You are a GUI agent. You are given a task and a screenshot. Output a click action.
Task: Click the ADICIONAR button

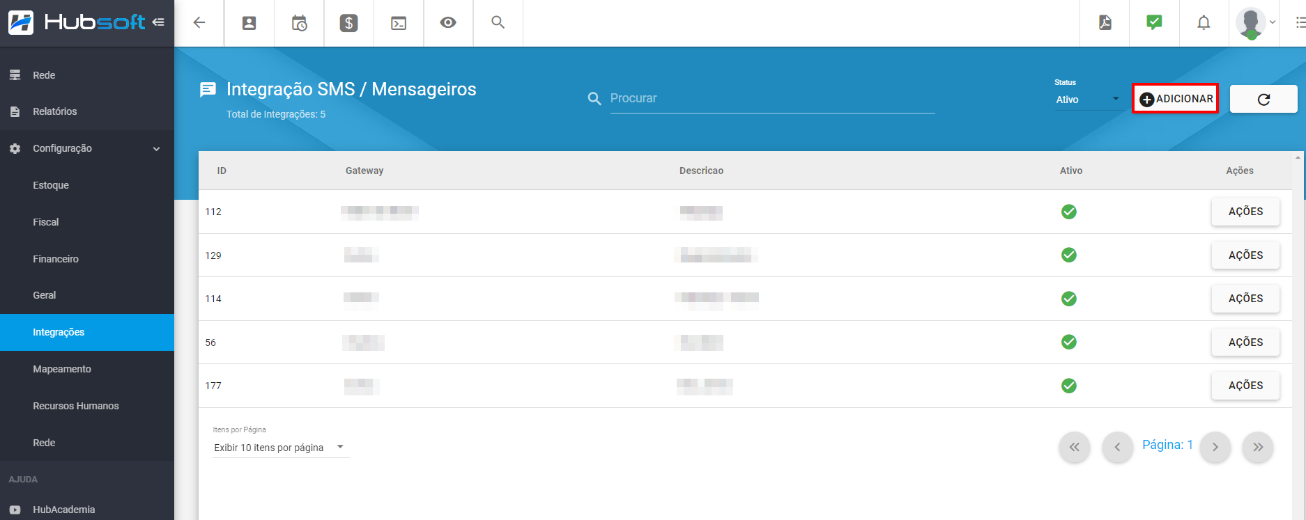coord(1176,99)
